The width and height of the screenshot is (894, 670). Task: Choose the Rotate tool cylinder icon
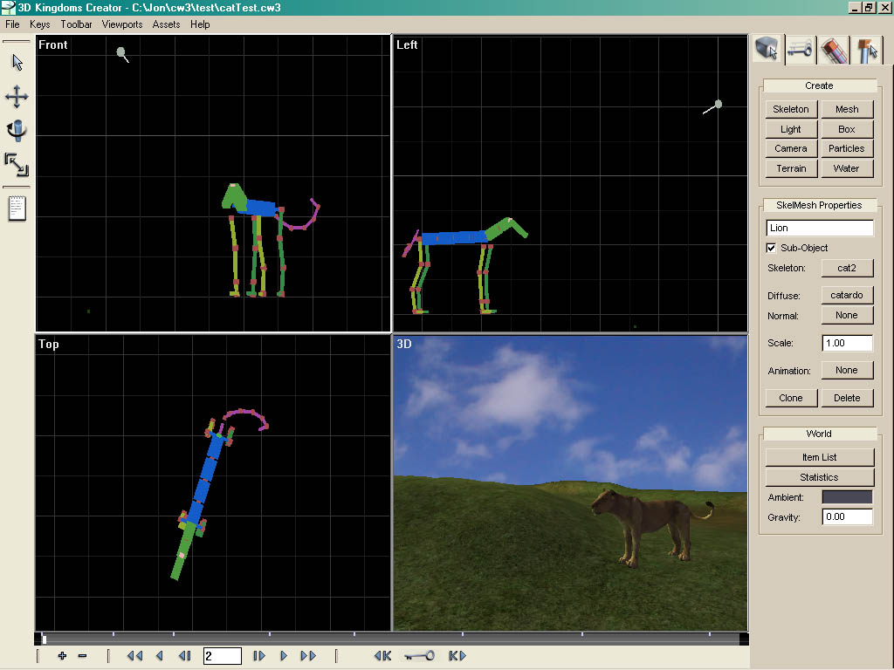[x=17, y=131]
